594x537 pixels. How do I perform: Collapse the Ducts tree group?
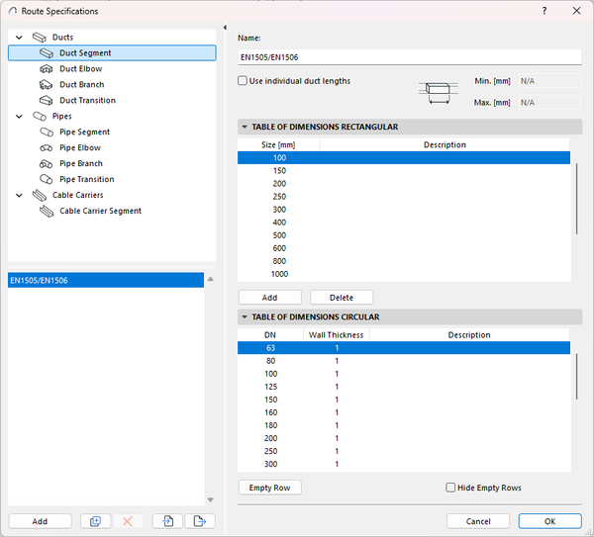tap(19, 38)
